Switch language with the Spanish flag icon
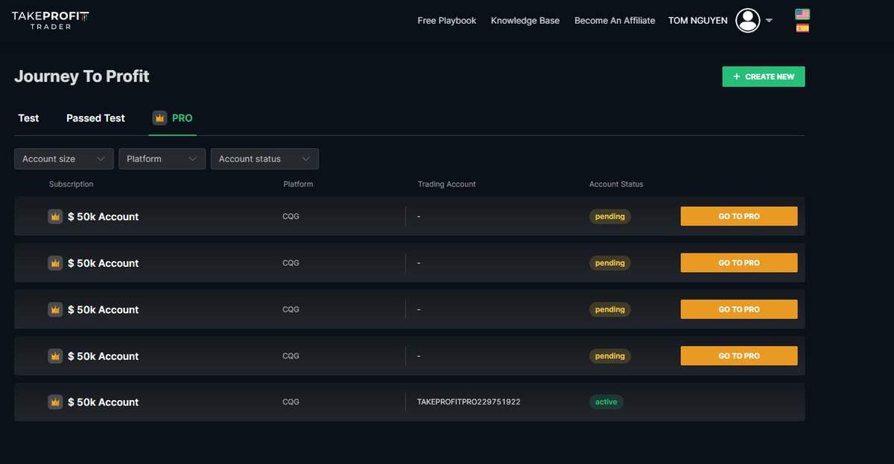 (x=802, y=28)
